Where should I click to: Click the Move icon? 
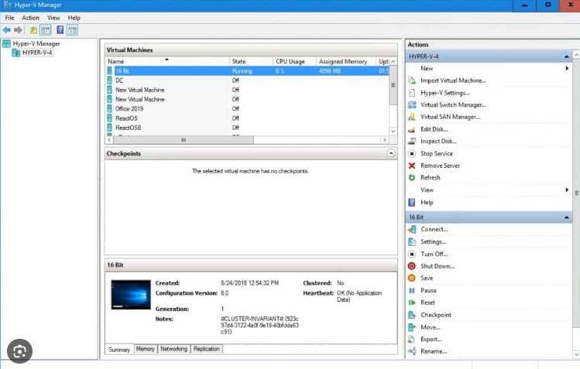point(412,327)
